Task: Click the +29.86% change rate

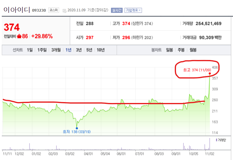Action: tap(42, 36)
